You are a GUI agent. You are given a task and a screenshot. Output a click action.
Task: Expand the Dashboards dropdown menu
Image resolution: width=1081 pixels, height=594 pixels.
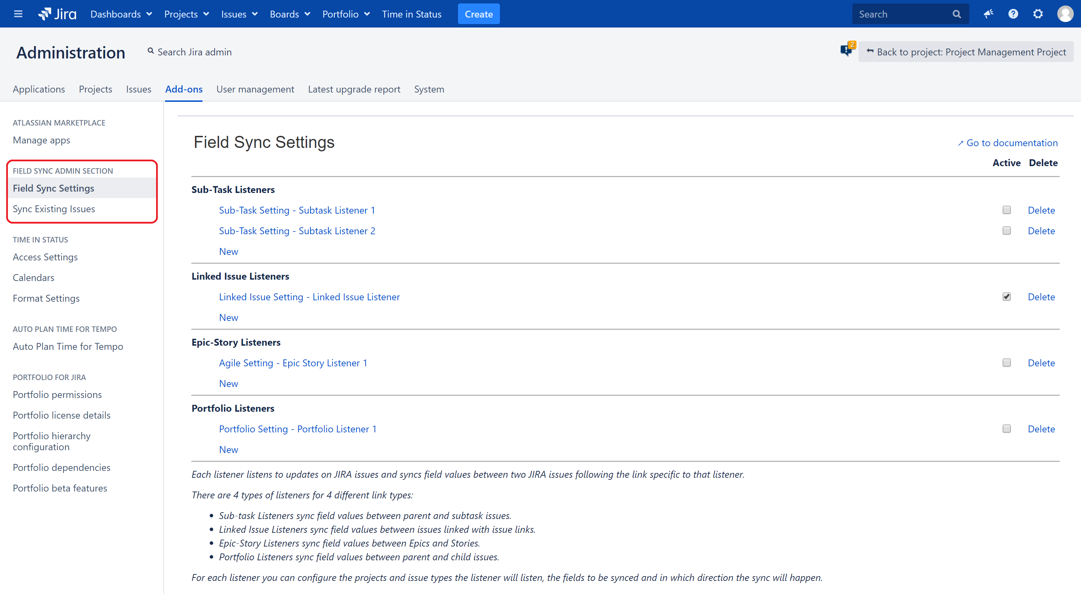tap(121, 14)
